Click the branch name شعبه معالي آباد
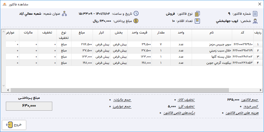264x132 pixels. pos(30,14)
